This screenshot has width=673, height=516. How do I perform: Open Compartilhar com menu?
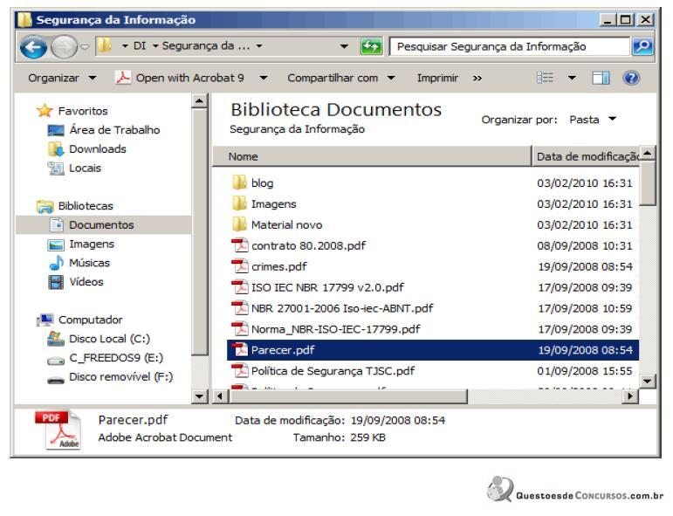(341, 78)
